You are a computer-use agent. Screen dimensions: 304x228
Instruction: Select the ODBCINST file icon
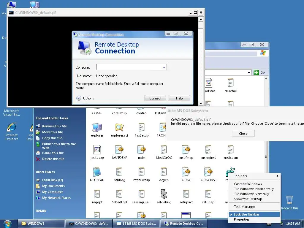click(x=208, y=172)
